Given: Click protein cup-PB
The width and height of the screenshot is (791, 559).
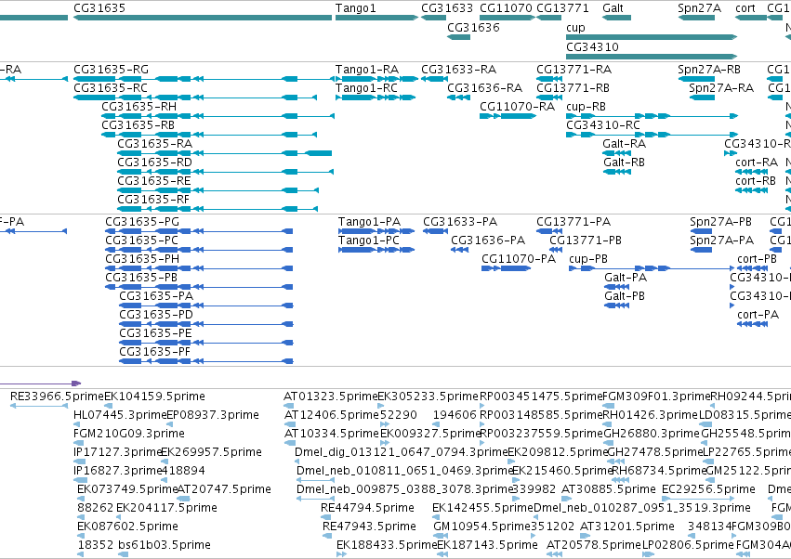Looking at the screenshot, I should (x=588, y=259).
